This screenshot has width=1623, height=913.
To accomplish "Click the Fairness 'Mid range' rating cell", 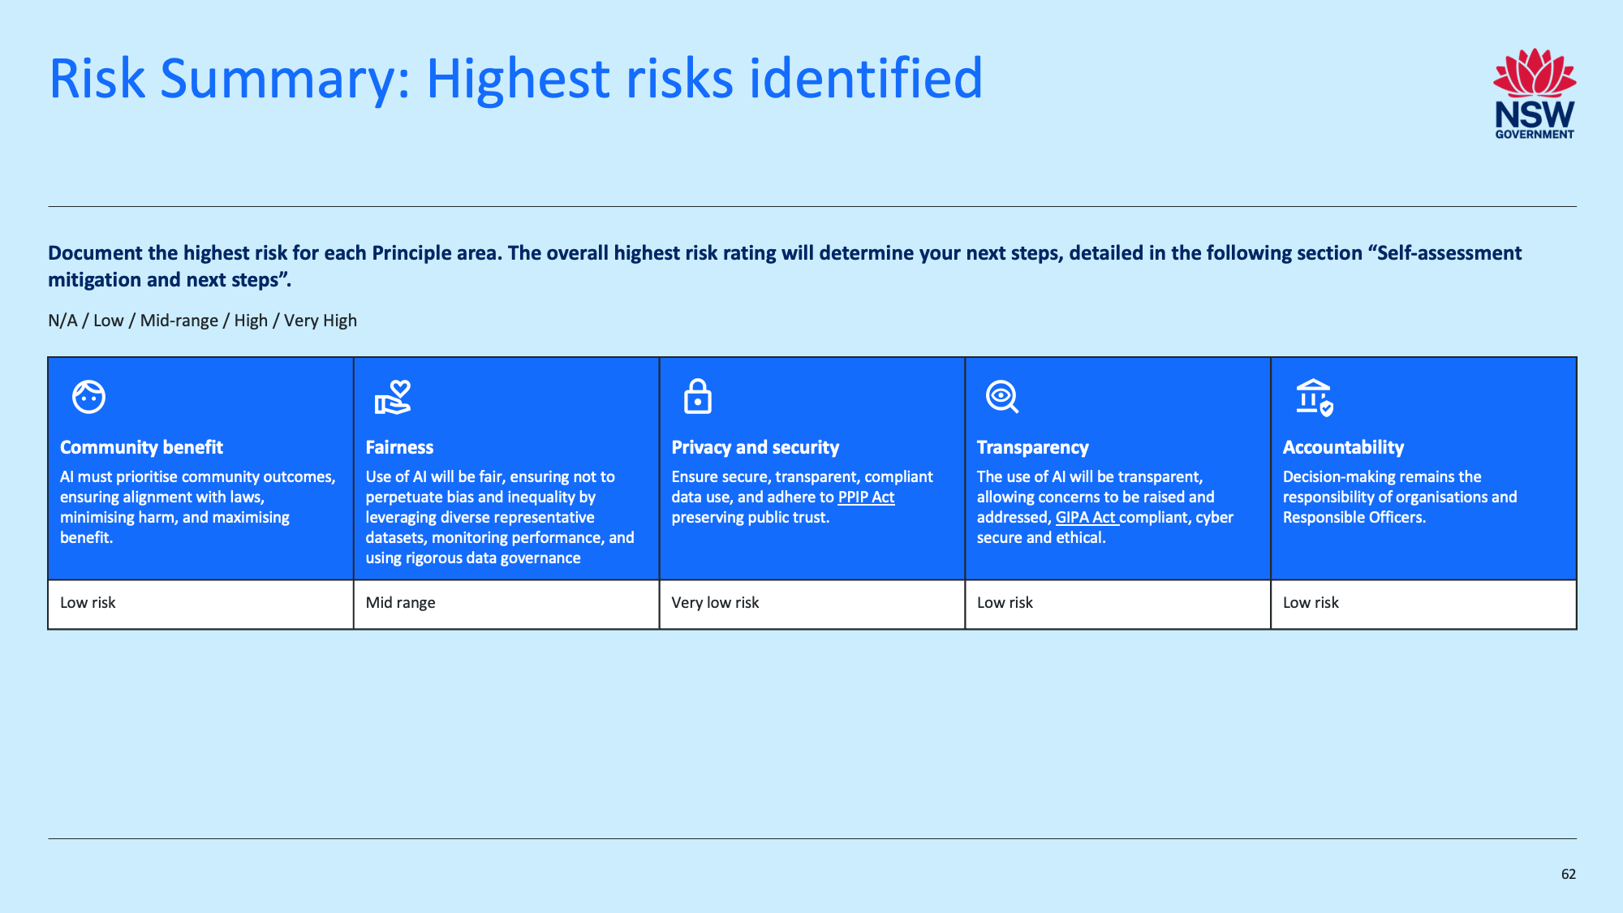I will coord(400,602).
